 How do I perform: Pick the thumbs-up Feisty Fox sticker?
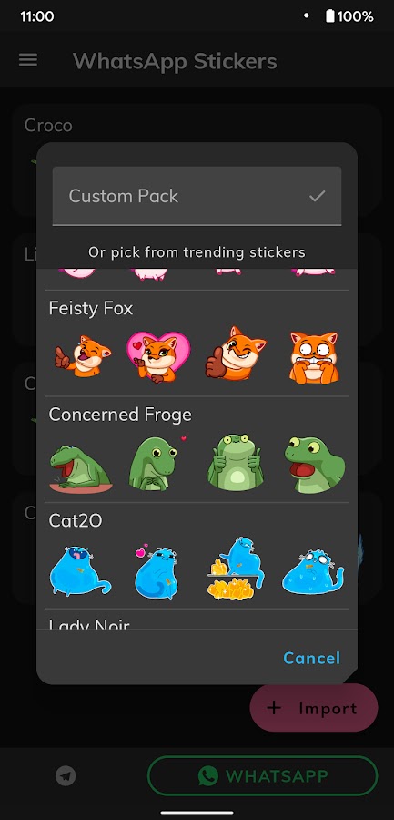[236, 353]
